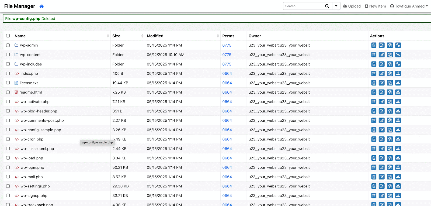The height and width of the screenshot is (206, 431).
Task: Click the wp-settings.php file name
Action: [x=35, y=186]
